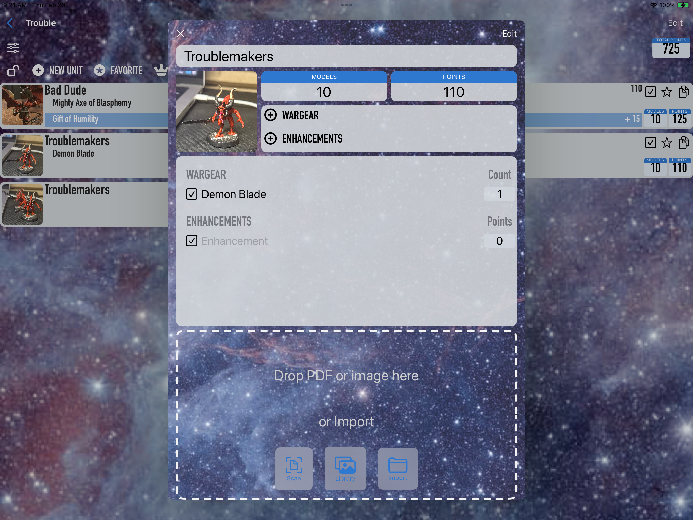The height and width of the screenshot is (520, 693).
Task: Toggle the unlock padlock icon
Action: pyautogui.click(x=13, y=70)
